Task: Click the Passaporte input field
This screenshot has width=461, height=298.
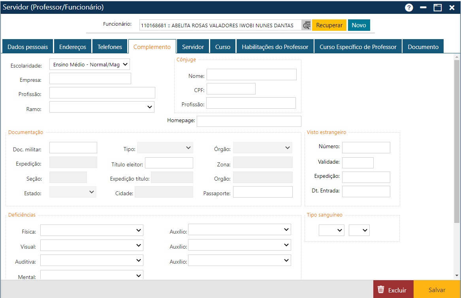Action: click(x=263, y=192)
